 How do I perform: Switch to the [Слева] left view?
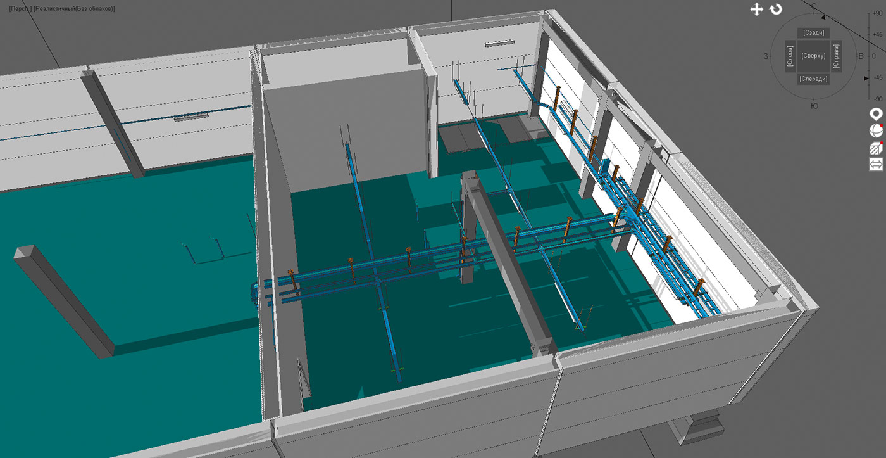pos(790,56)
